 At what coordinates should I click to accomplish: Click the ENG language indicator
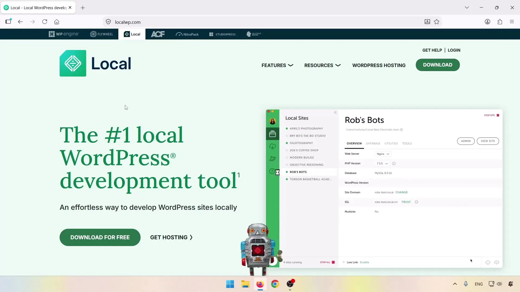(x=479, y=284)
